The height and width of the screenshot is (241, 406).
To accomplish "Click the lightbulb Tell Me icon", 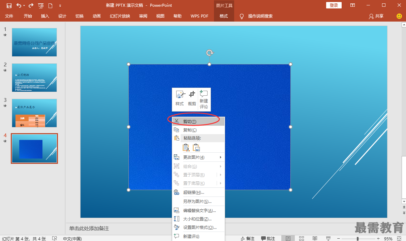I will [242, 16].
